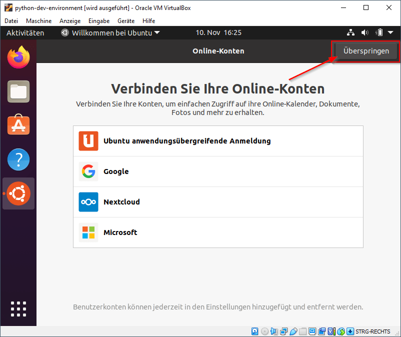Click the Google logo in the accounts list
The width and height of the screenshot is (401, 337).
click(88, 171)
